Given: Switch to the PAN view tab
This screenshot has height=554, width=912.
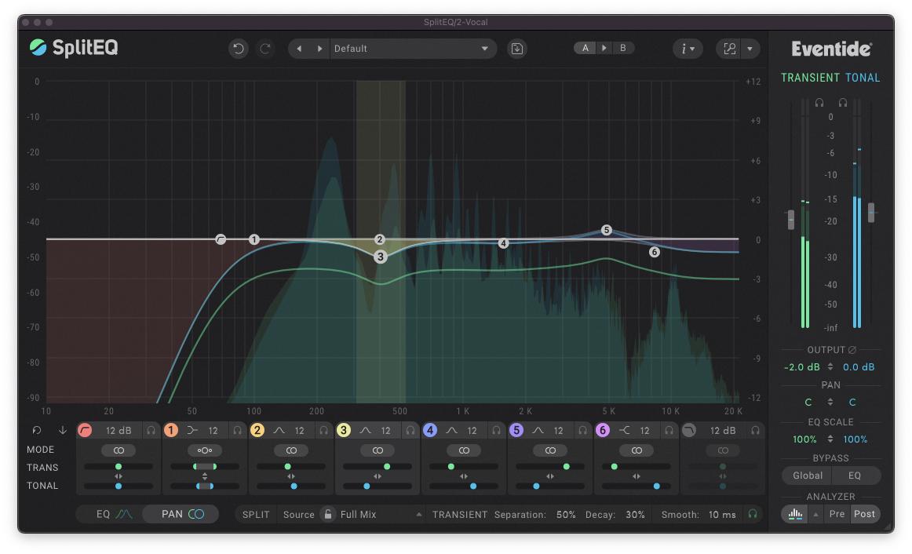Looking at the screenshot, I should (x=182, y=514).
